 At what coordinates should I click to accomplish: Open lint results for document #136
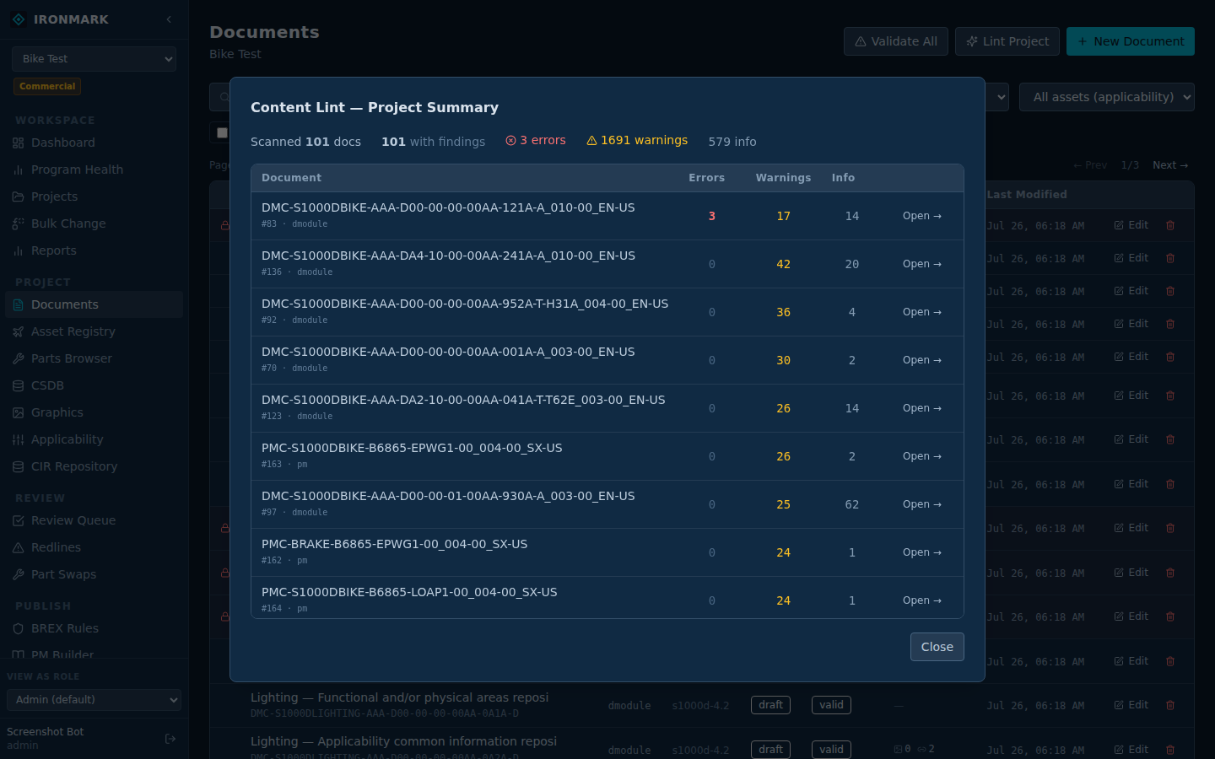pyautogui.click(x=921, y=264)
